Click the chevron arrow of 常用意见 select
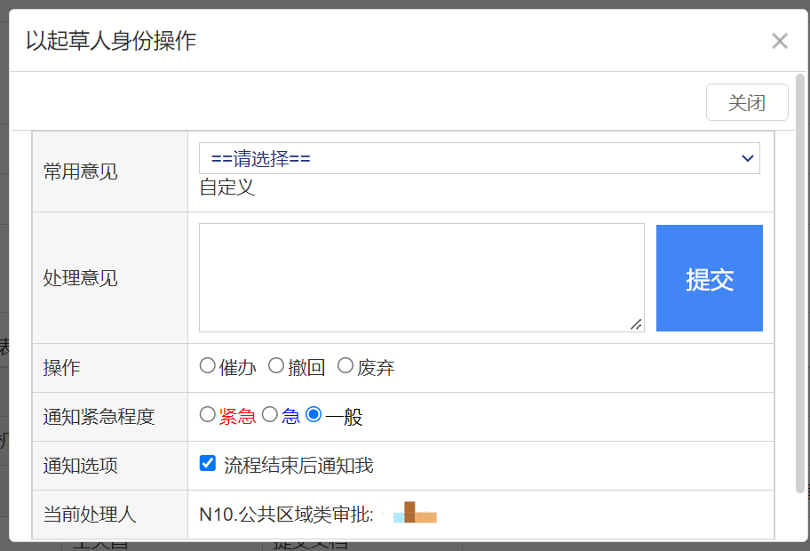810x551 pixels. [747, 158]
